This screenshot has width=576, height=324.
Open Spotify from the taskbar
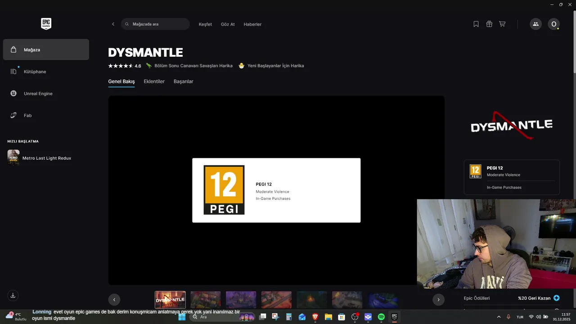pyautogui.click(x=381, y=317)
